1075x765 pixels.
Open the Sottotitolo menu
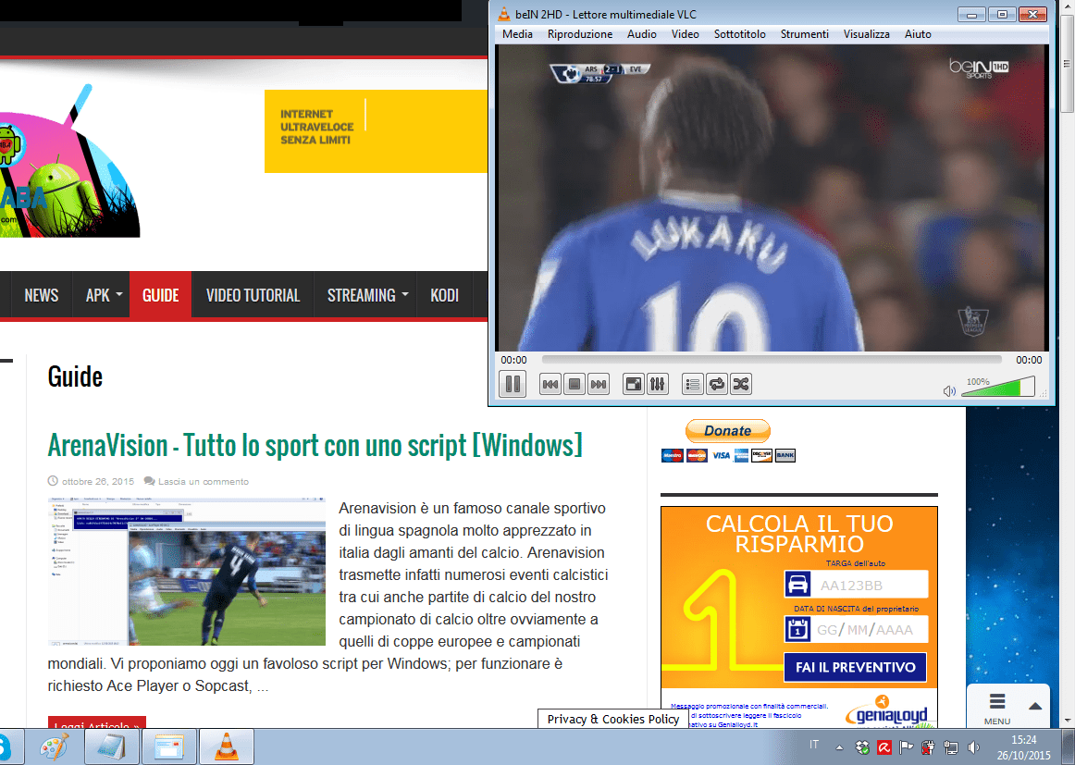click(x=740, y=34)
